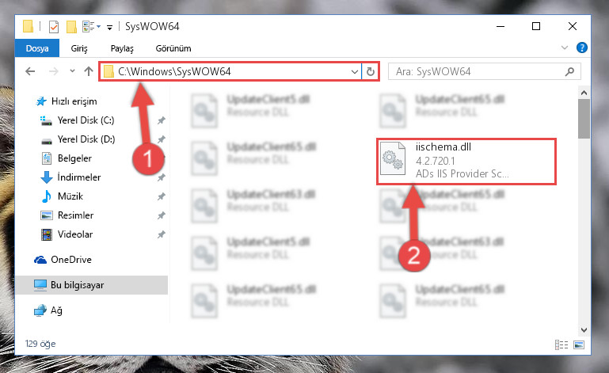Open the Görünüm ribbon tab
609x373 pixels.
point(173,48)
